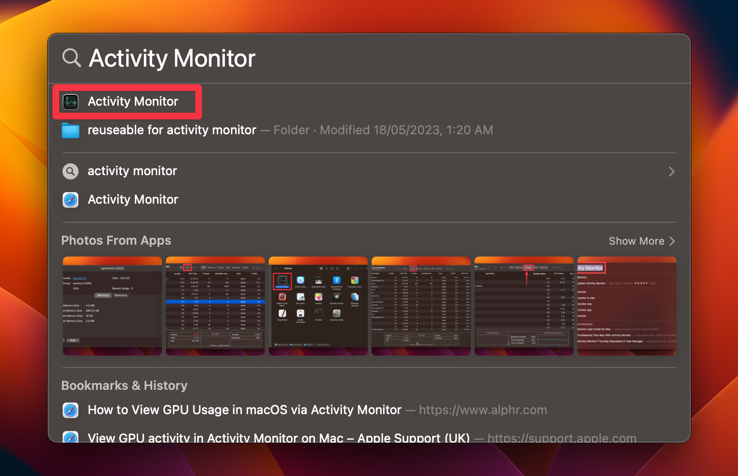Image resolution: width=738 pixels, height=476 pixels.
Task: Open the sysmond process info thumbnail
Action: point(112,306)
